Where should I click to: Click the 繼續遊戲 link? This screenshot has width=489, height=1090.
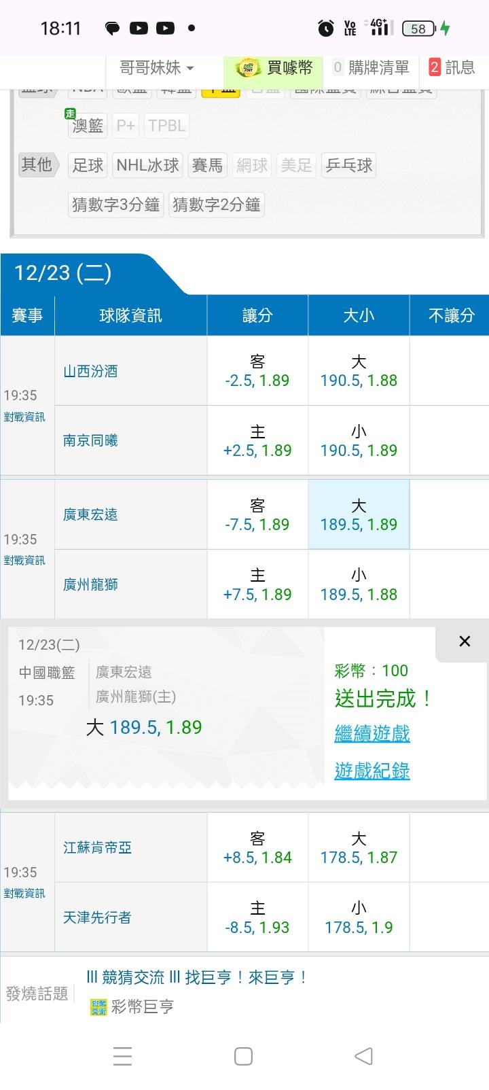pos(372,733)
